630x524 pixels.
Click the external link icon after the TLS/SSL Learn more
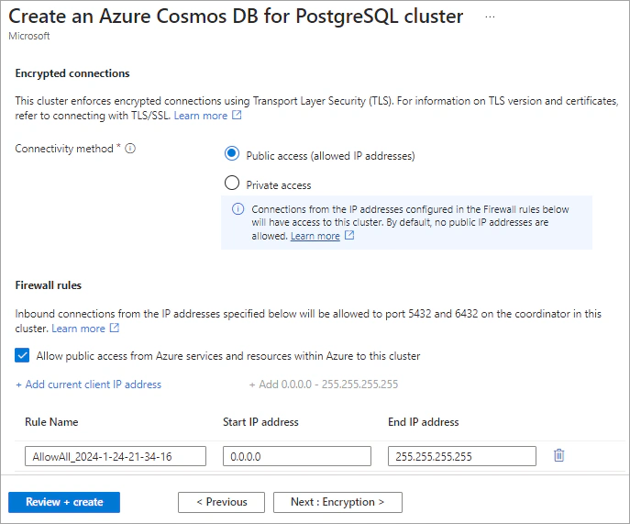pos(238,115)
